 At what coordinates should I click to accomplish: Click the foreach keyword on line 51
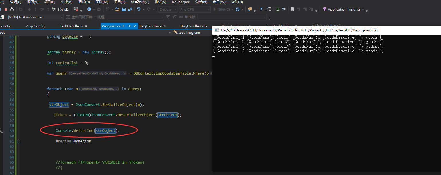(x=55, y=89)
